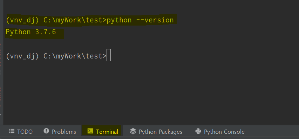The image size is (299, 139).
Task: Click the 'Python 3.7.6' output line
Action: tap(31, 32)
